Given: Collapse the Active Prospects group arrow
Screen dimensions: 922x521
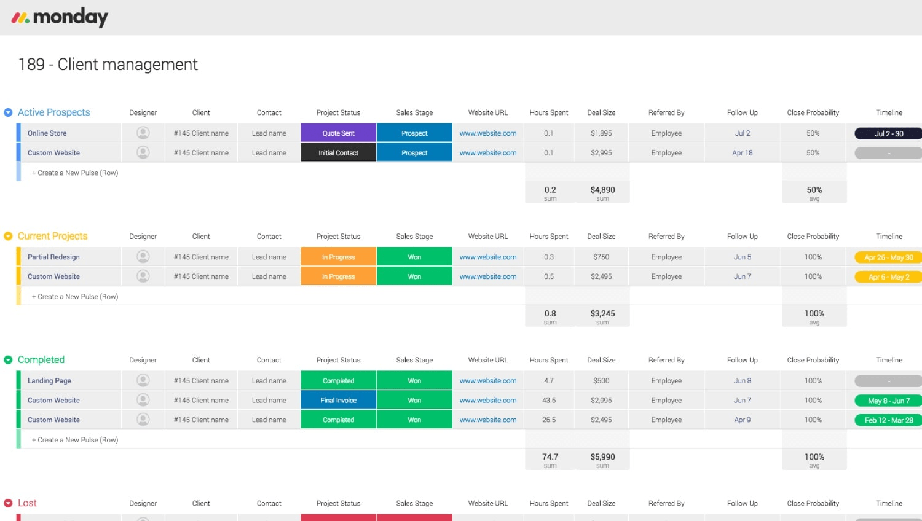Looking at the screenshot, I should [x=8, y=112].
